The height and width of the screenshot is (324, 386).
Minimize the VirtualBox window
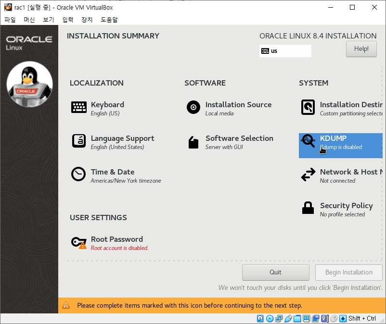(331, 7)
